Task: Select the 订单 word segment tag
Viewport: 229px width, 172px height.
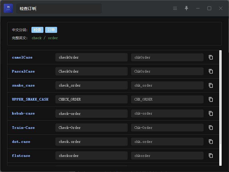Action: pyautogui.click(x=51, y=30)
